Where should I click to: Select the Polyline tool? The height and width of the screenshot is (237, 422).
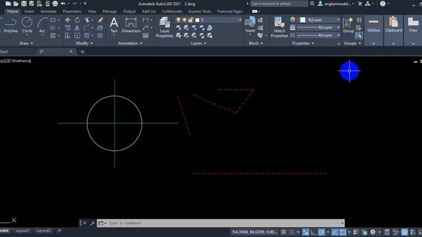coord(11,25)
